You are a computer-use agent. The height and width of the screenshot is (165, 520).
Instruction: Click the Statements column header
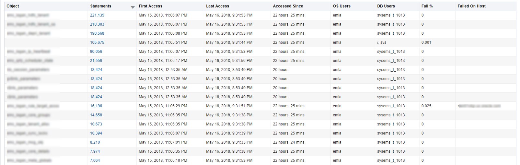pos(100,6)
